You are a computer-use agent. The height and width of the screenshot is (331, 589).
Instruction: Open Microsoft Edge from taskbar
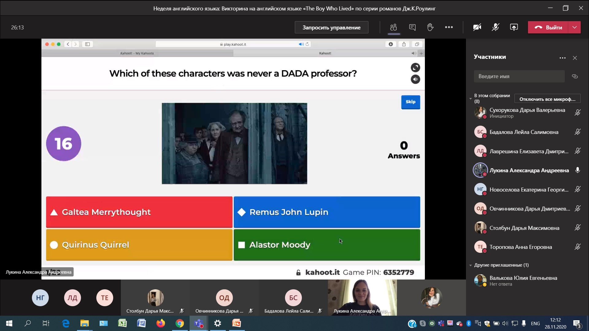pyautogui.click(x=66, y=323)
